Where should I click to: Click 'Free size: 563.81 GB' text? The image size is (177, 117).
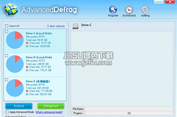(x=40, y=94)
